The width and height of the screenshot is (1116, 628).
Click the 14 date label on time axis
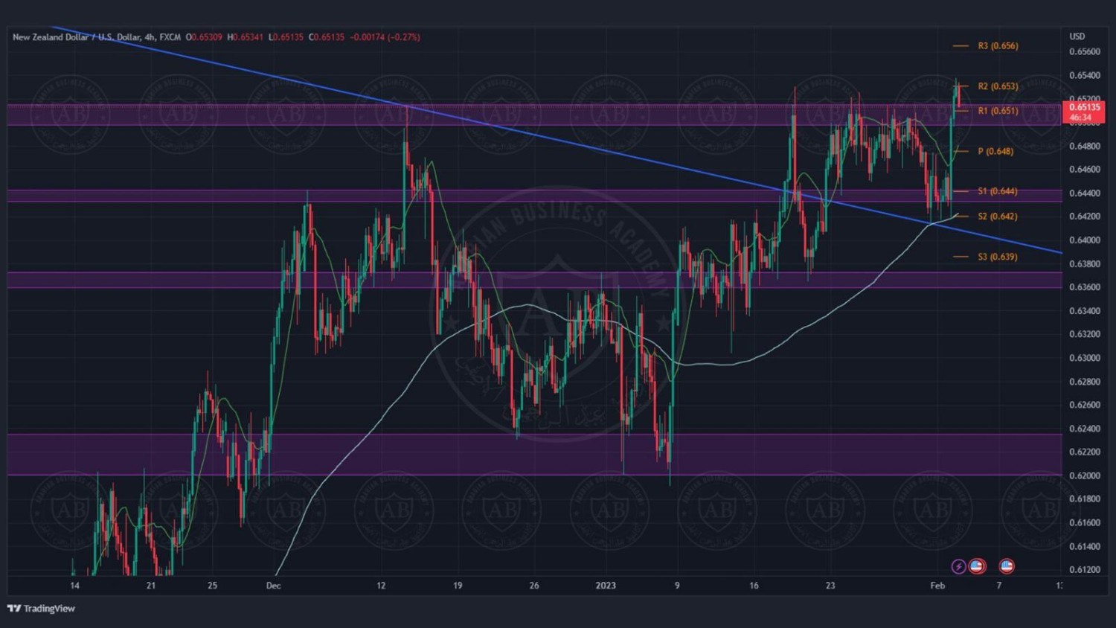click(74, 586)
